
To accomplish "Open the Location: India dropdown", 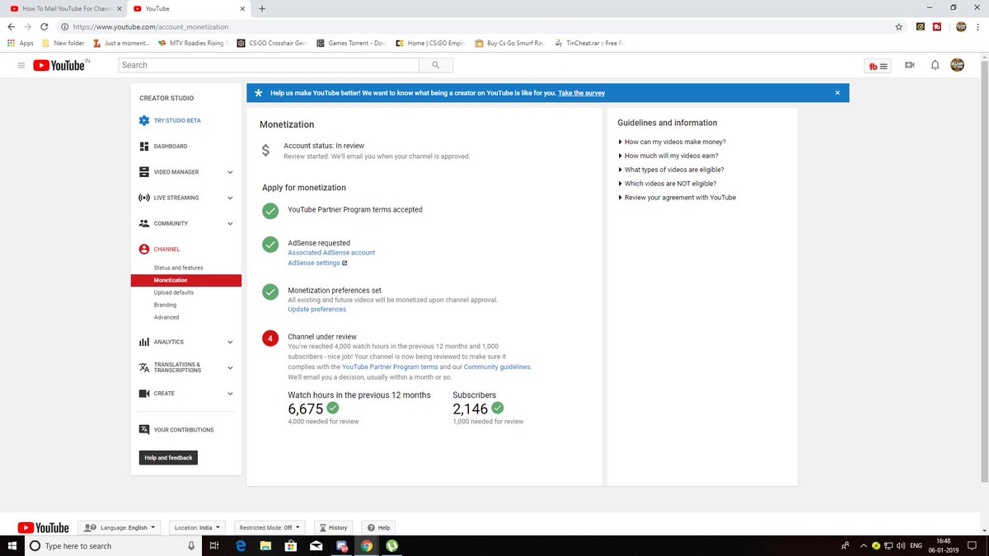I will [198, 527].
